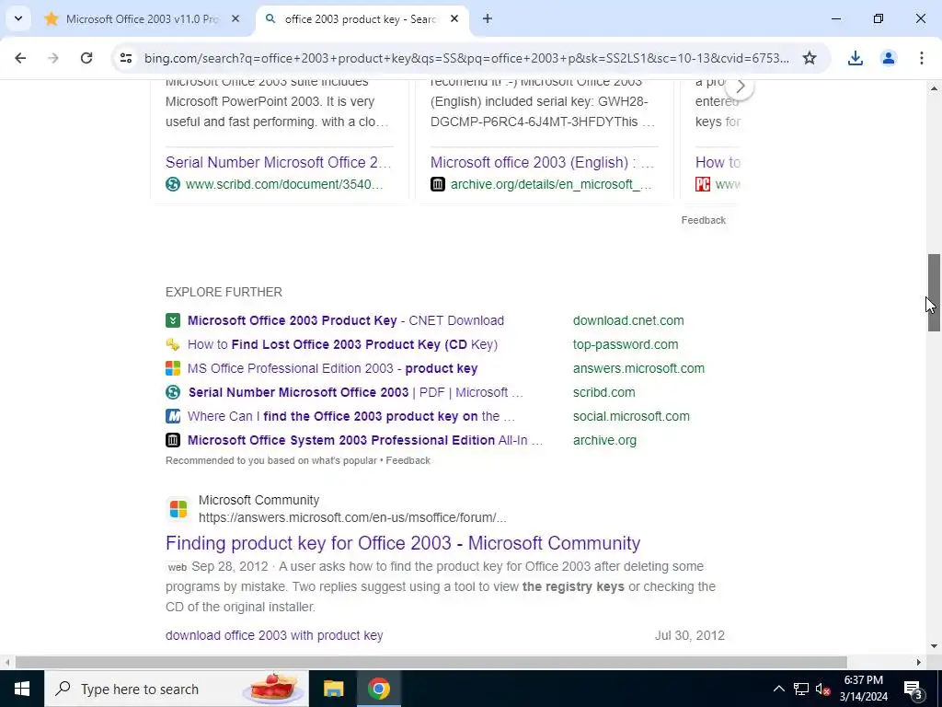Click the Scribd icon beside Serial Number row
Viewport: 942px width, 707px height.
point(172,392)
